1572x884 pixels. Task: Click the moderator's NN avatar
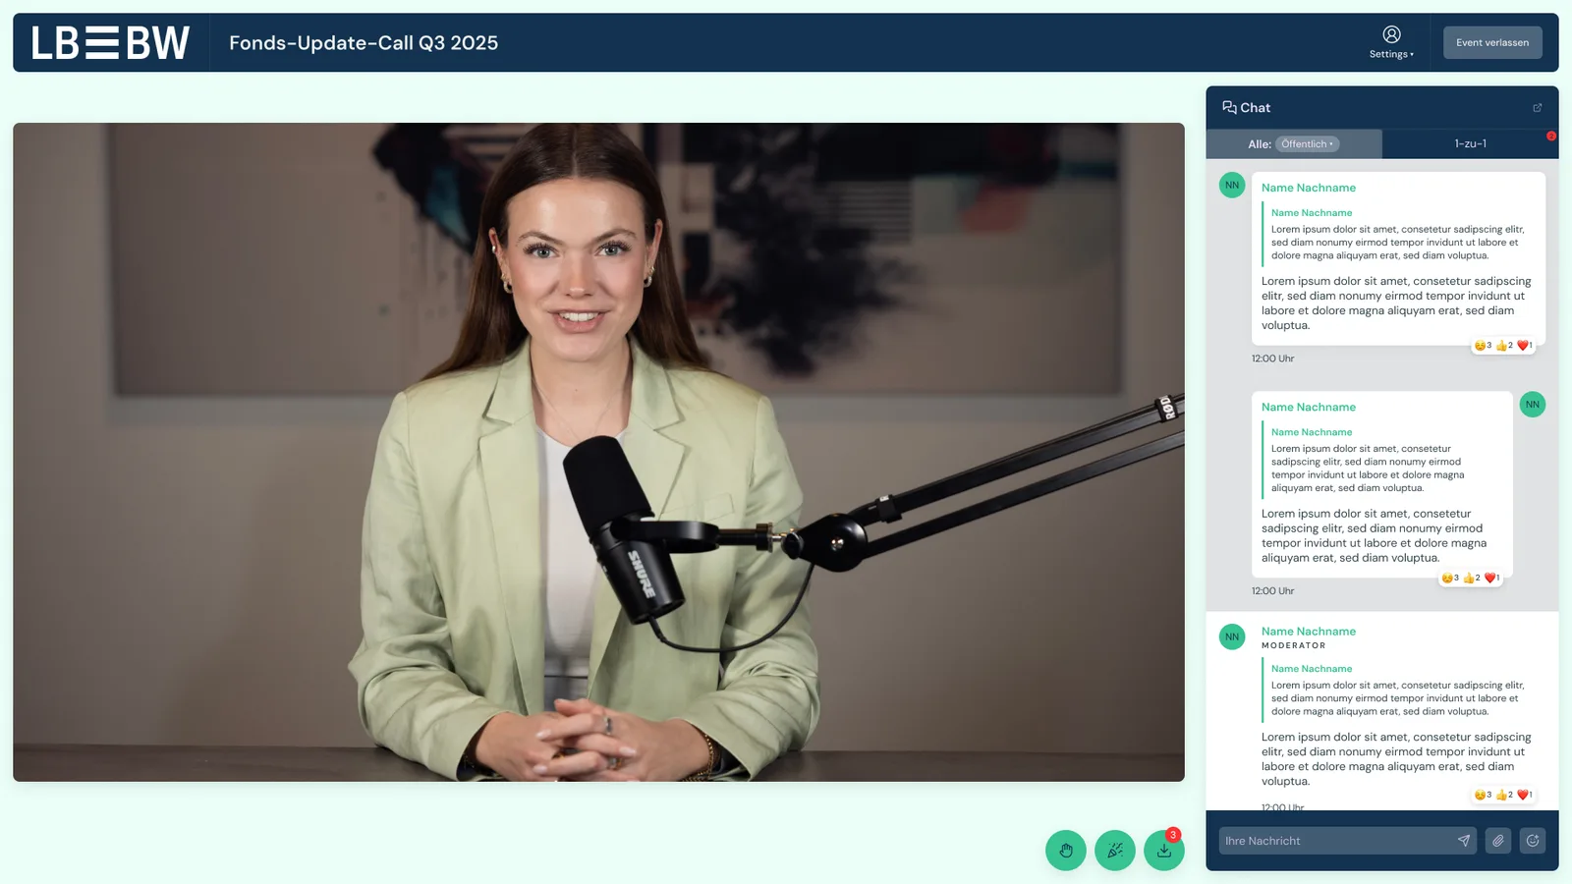pyautogui.click(x=1232, y=636)
